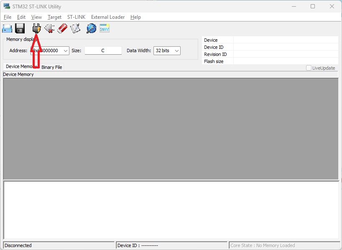342x250 pixels.
Task: Click the globe update icon in toolbar
Action: coord(92,28)
